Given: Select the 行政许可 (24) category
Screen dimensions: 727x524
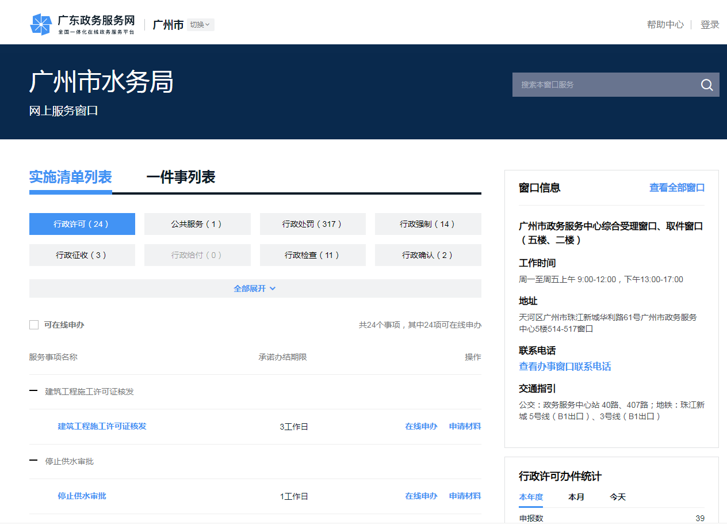Looking at the screenshot, I should click(x=82, y=224).
